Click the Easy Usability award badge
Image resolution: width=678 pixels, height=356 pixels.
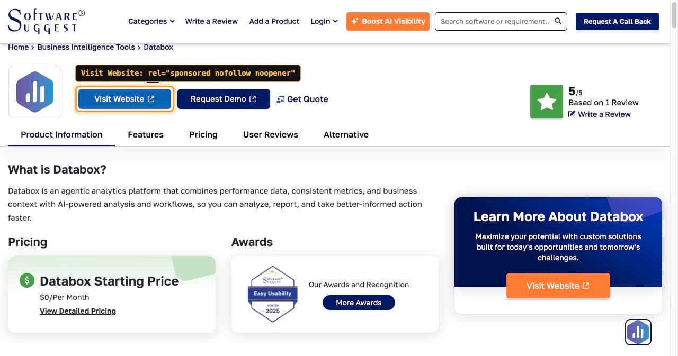pos(273,294)
